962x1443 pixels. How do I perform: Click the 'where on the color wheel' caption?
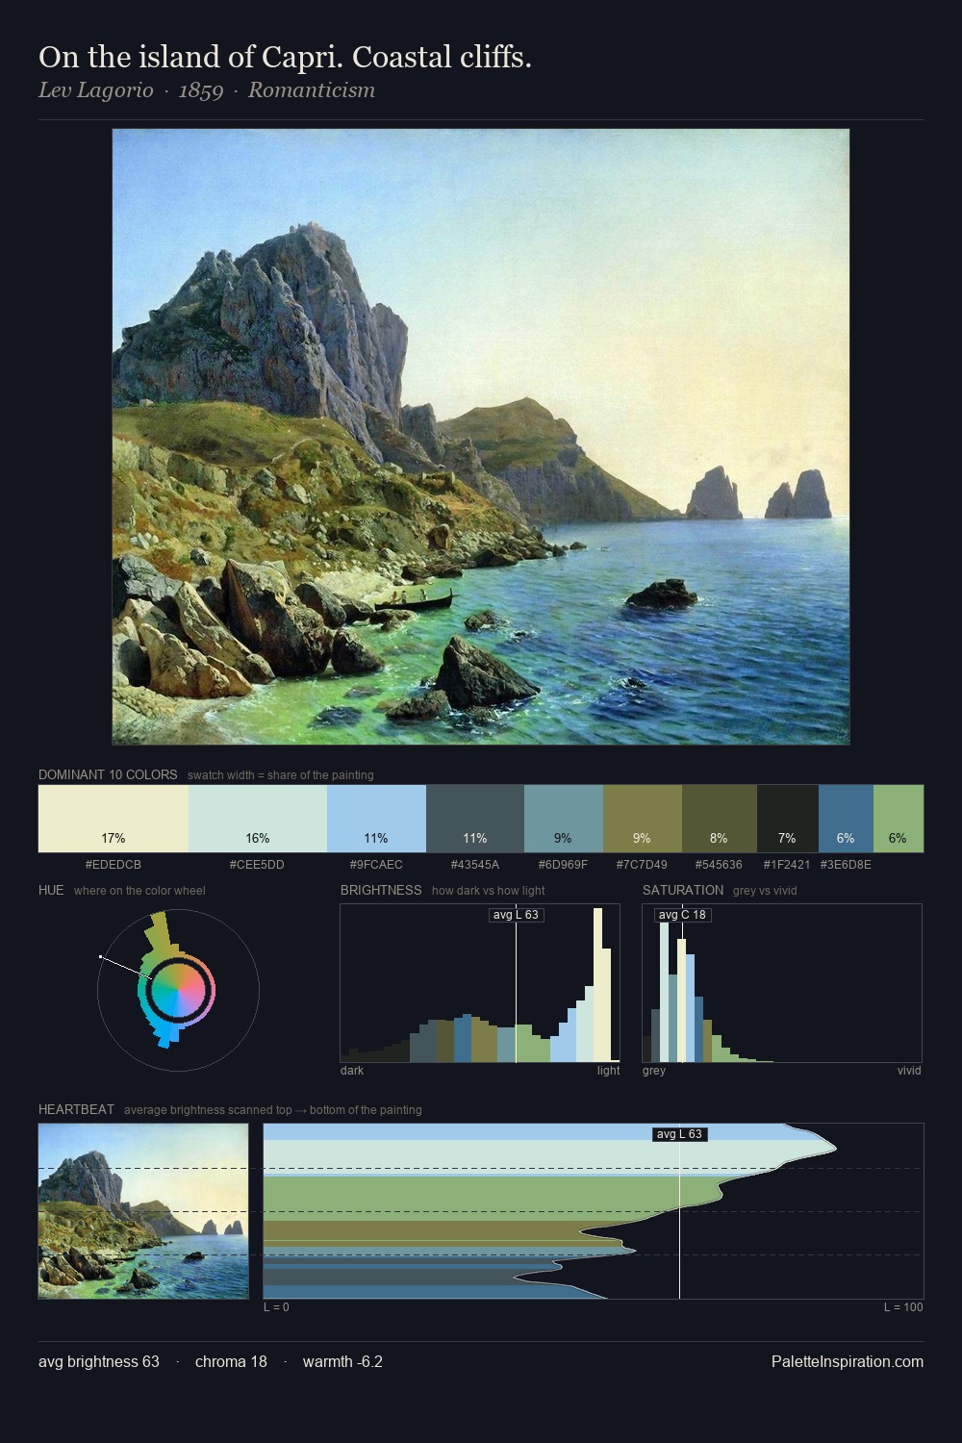[x=139, y=890]
